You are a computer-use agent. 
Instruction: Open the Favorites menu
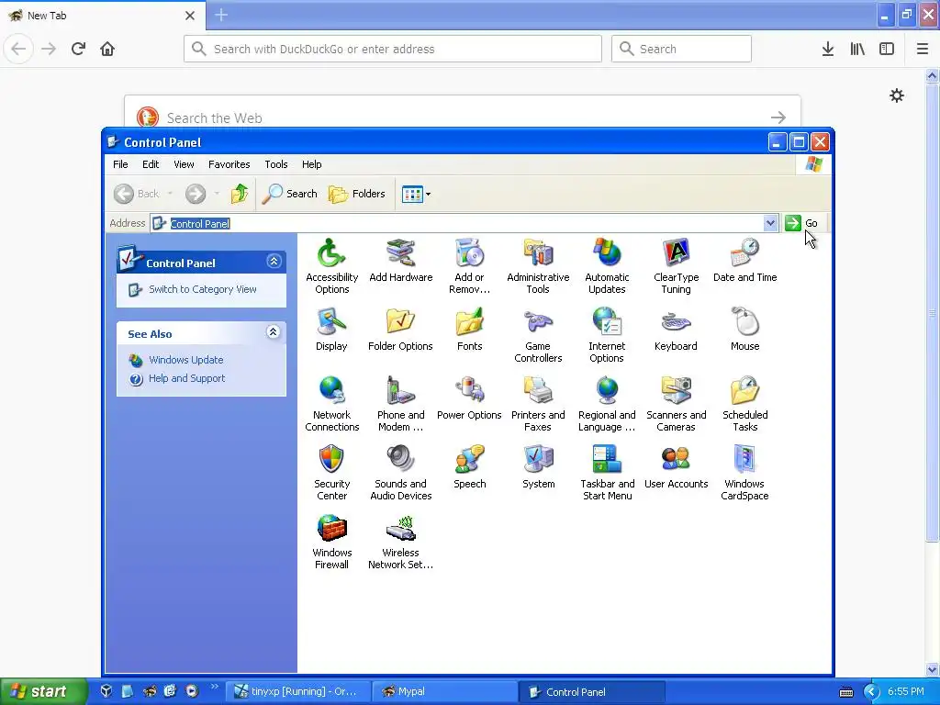(x=229, y=164)
